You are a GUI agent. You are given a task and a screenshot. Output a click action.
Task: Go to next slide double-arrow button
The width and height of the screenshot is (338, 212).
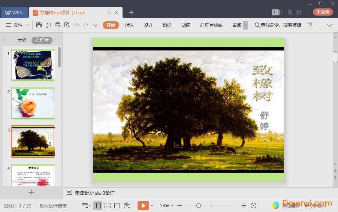tap(335, 178)
